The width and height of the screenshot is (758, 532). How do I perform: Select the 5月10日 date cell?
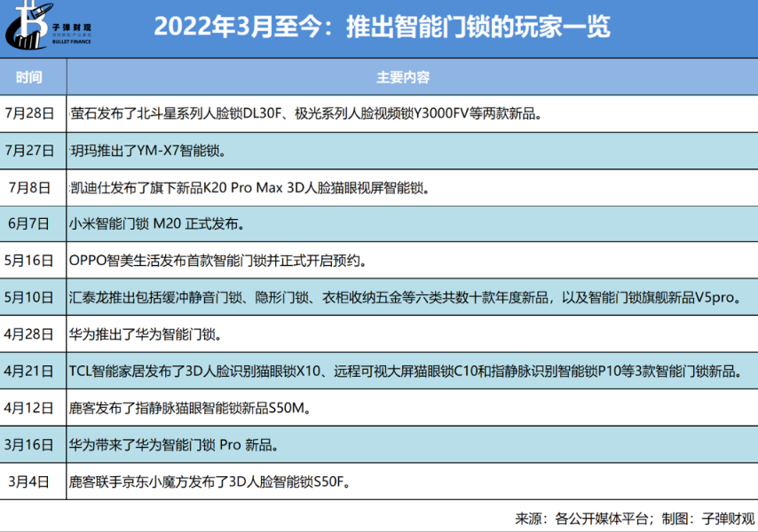coord(29,298)
